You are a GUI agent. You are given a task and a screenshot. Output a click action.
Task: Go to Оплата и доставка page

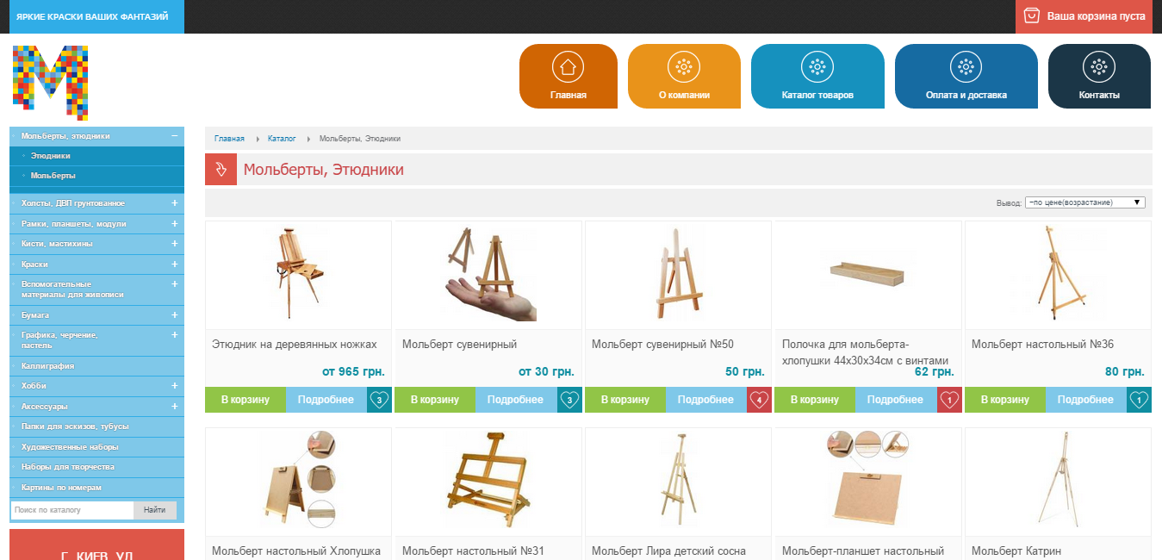966,77
